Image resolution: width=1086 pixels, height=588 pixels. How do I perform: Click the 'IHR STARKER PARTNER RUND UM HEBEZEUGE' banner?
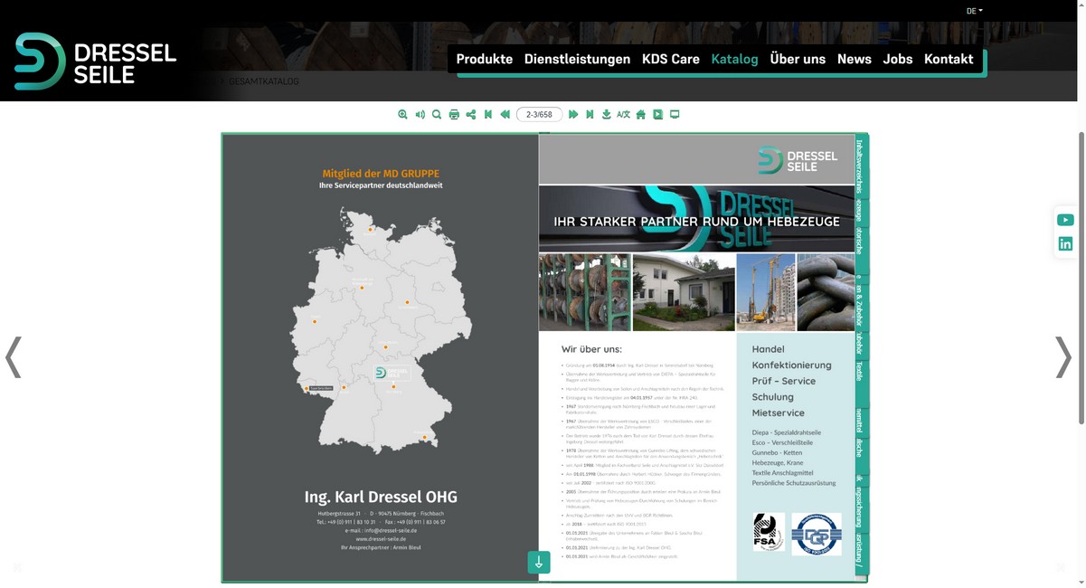697,221
